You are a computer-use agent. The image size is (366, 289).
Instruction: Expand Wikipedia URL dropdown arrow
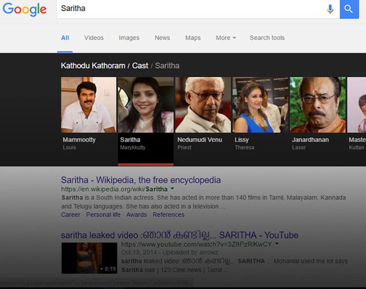172,188
